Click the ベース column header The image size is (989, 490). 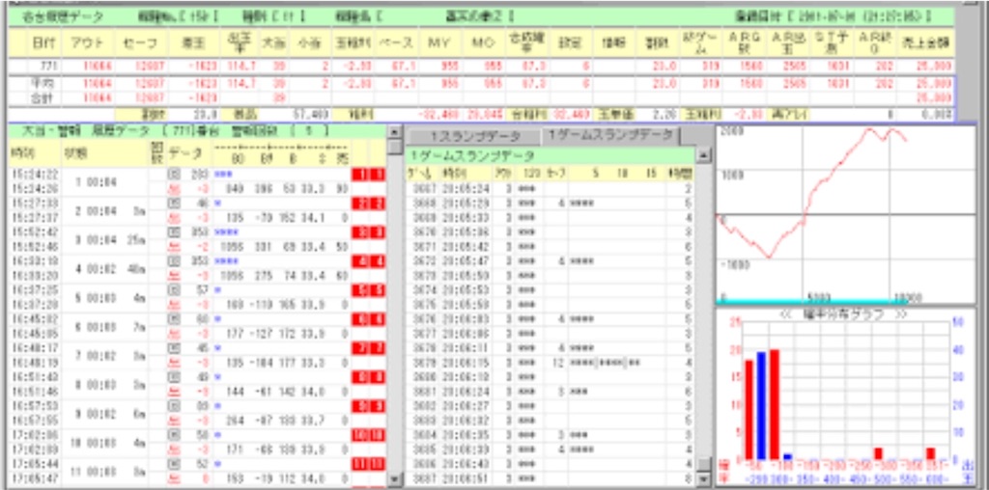point(396,42)
